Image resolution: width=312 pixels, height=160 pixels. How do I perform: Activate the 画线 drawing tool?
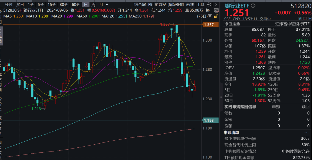pyautogui.click(x=190, y=4)
